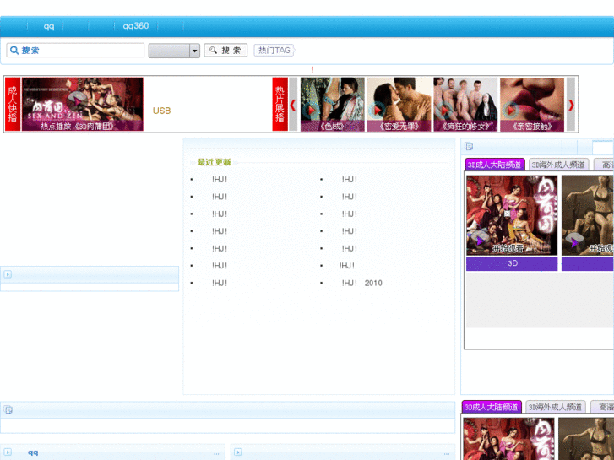The image size is (614, 460).
Task: Click the purple play arrow on the 开始观看 poster
Action: tap(480, 241)
